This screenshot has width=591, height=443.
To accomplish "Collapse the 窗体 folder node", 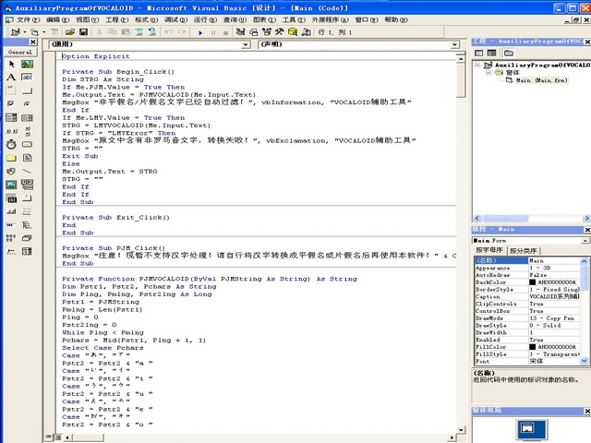I will (488, 72).
